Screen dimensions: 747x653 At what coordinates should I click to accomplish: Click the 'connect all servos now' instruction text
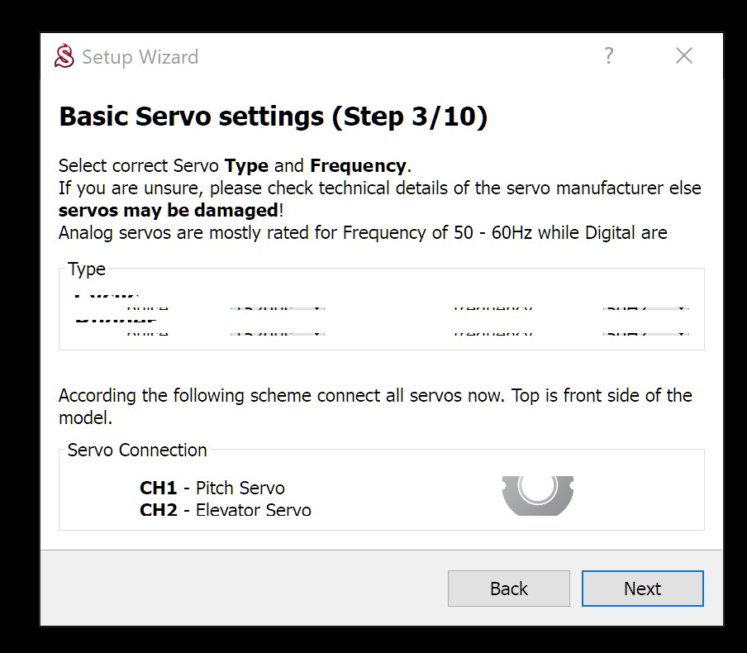click(x=374, y=396)
